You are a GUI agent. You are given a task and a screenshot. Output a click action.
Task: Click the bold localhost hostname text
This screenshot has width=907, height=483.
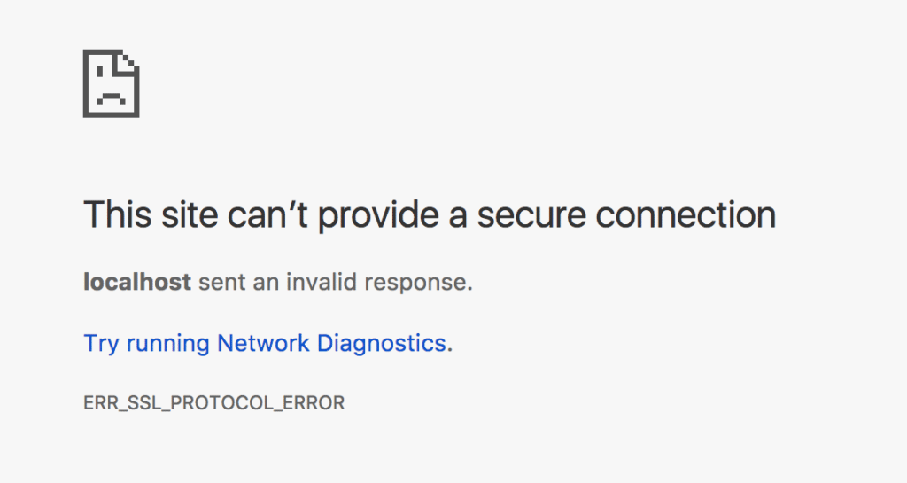point(136,283)
